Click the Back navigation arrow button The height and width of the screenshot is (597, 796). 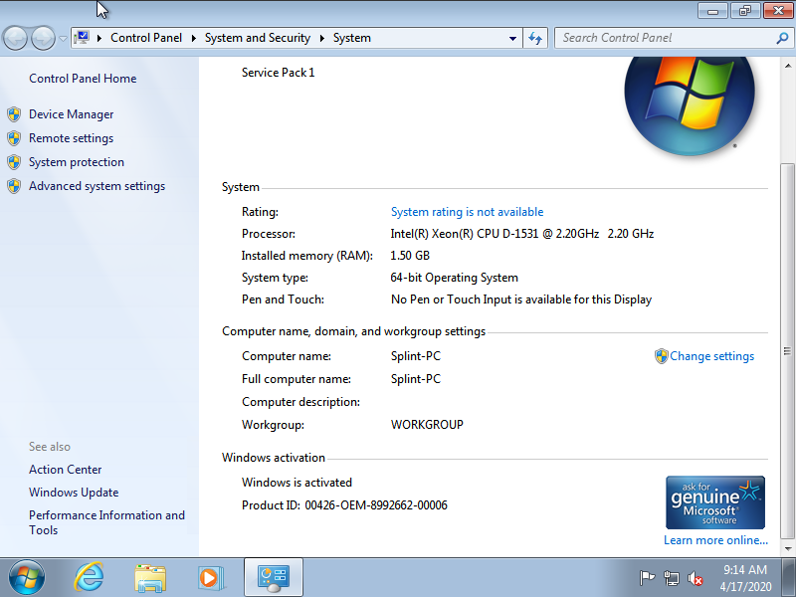(15, 38)
